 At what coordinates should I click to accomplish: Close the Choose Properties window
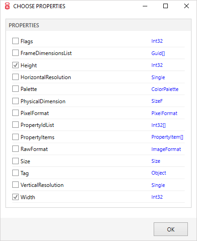187,6
